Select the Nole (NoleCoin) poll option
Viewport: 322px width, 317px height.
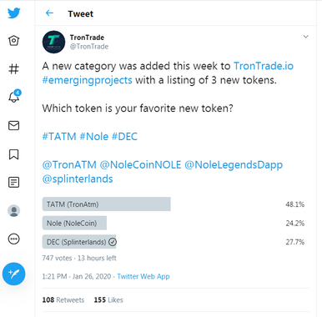[x=74, y=223]
